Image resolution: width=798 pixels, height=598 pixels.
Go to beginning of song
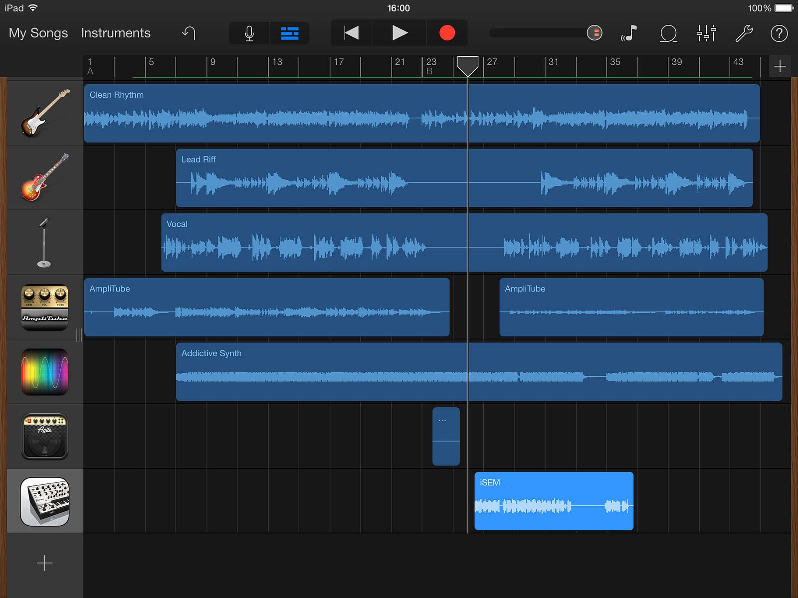(352, 33)
